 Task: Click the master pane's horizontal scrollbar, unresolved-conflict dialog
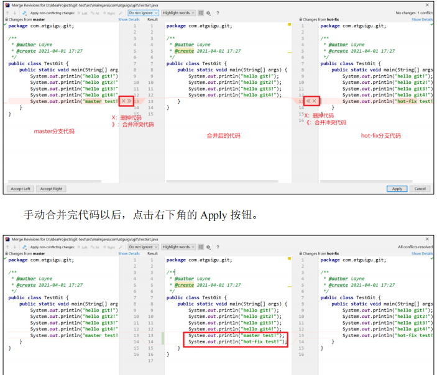[x=55, y=181]
